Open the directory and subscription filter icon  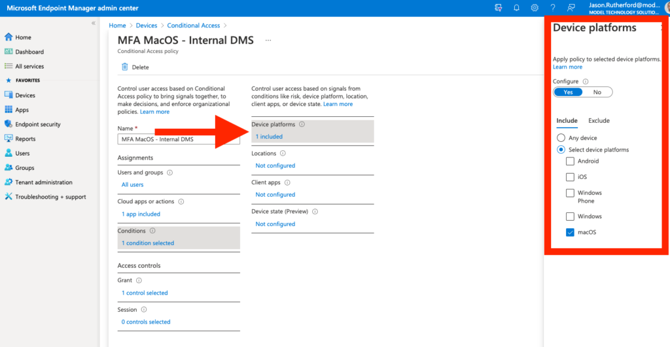point(498,8)
